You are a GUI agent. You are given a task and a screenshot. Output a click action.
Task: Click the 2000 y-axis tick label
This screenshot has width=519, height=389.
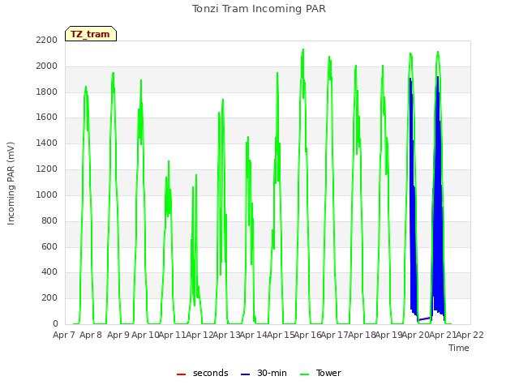pos(47,66)
